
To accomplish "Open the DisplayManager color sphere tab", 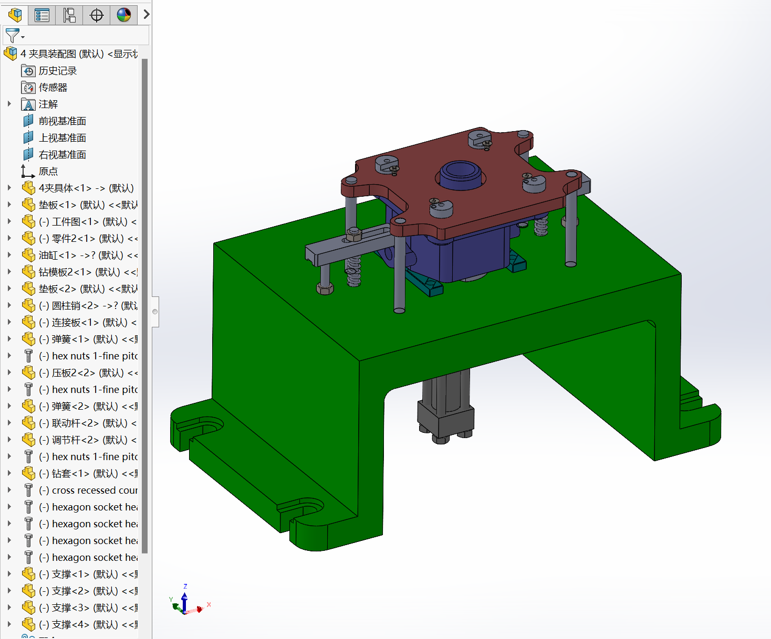I will (124, 15).
